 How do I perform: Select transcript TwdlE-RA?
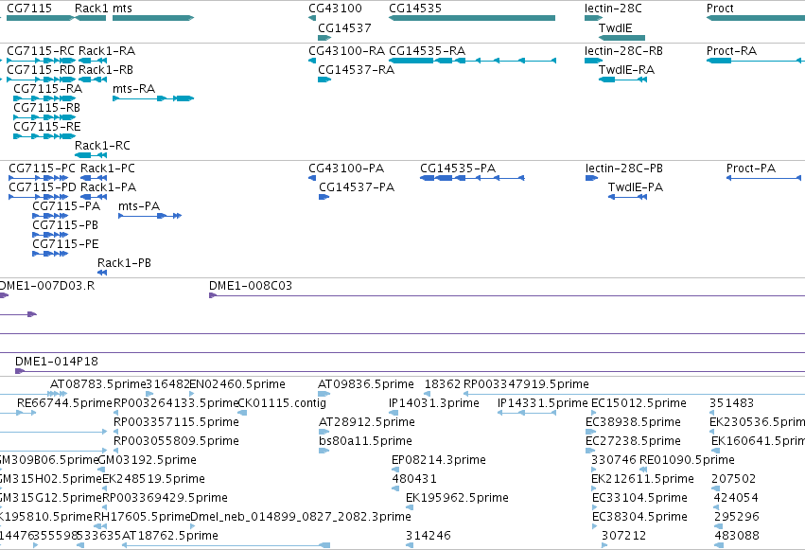622,80
